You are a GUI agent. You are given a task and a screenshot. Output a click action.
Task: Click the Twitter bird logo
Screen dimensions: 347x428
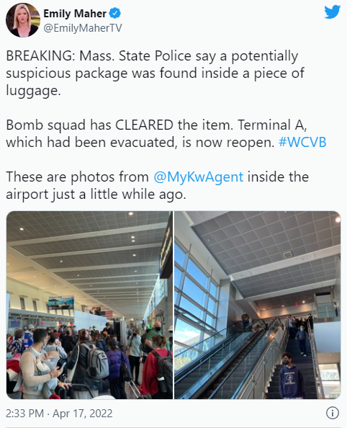[x=333, y=12]
